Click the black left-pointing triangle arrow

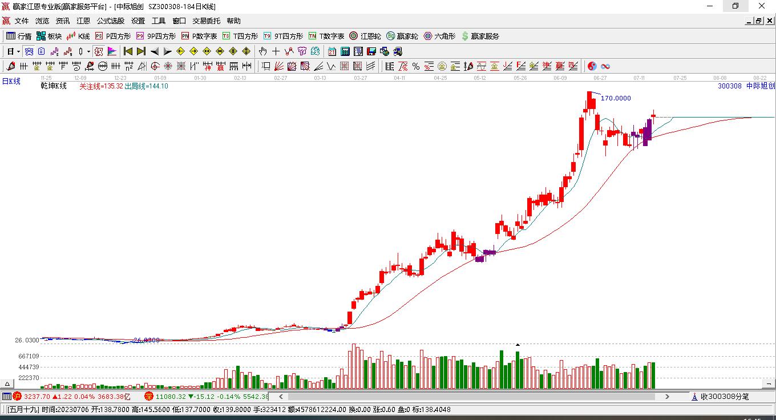(155, 51)
